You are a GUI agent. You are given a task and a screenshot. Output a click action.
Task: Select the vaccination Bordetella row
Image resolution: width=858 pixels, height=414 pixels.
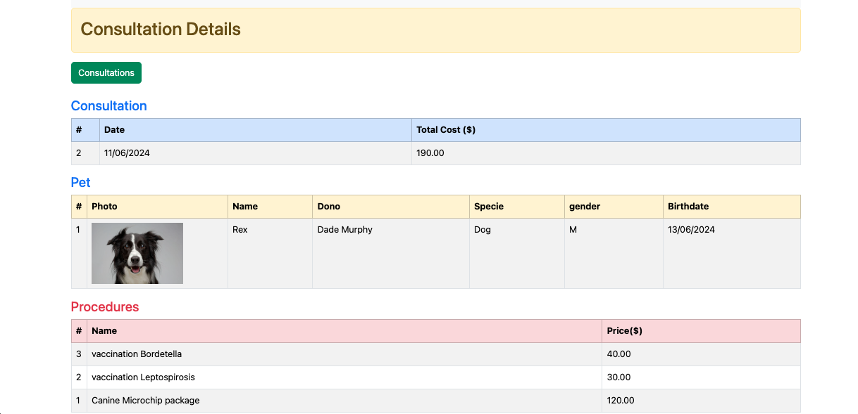(436, 354)
